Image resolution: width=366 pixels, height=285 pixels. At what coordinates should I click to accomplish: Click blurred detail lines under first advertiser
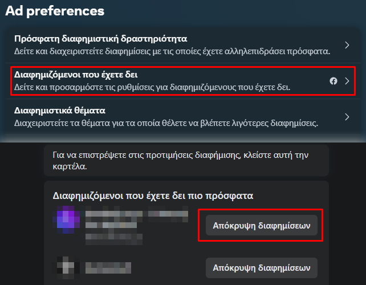click(114, 234)
